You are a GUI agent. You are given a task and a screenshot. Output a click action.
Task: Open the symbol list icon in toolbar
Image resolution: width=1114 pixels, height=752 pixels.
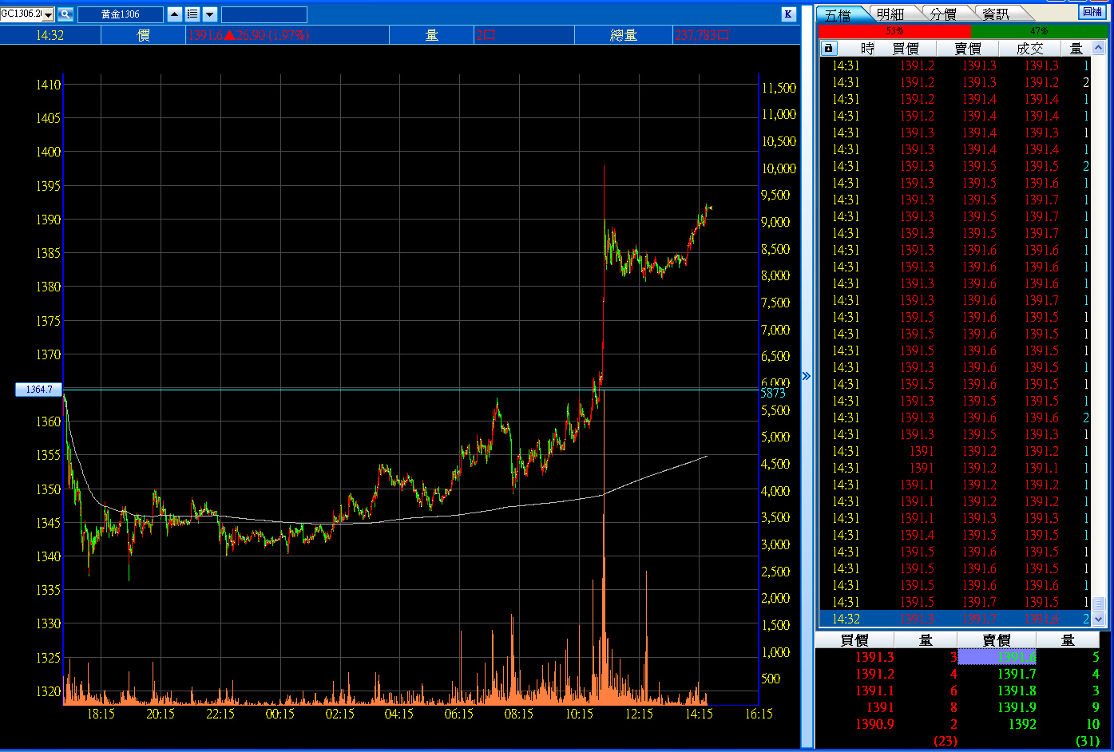point(192,14)
